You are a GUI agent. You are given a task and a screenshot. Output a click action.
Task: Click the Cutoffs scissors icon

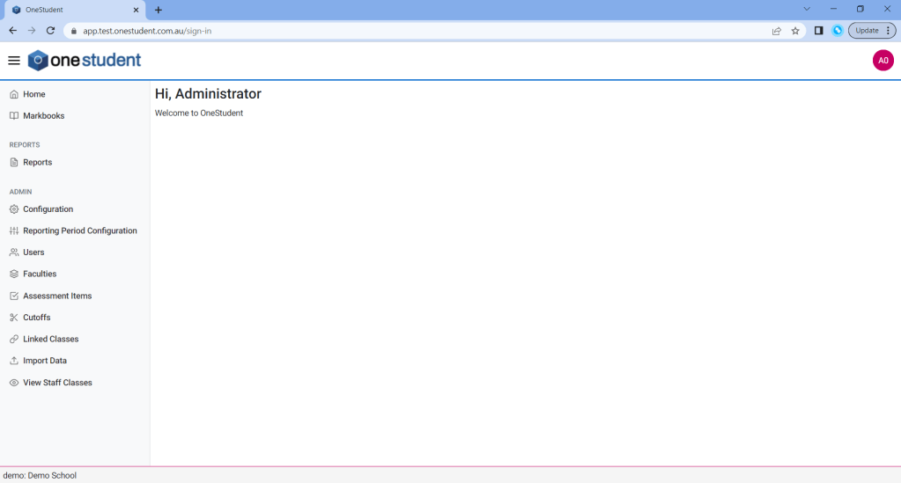[x=14, y=318]
